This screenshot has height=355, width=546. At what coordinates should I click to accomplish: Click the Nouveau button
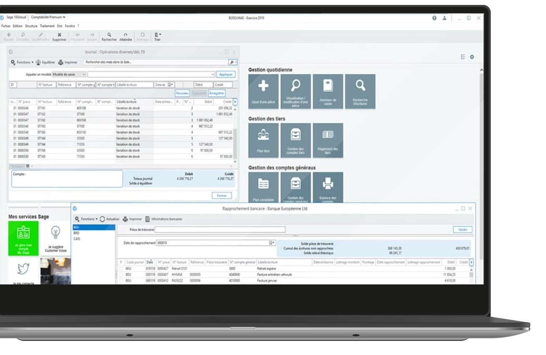[x=182, y=93]
